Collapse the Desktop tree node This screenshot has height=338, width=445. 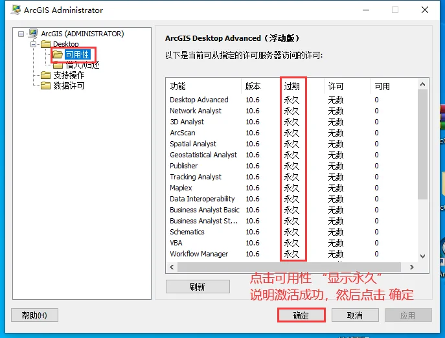pos(33,44)
